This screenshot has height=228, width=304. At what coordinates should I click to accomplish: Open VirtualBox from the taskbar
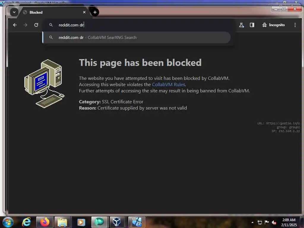pos(117,222)
